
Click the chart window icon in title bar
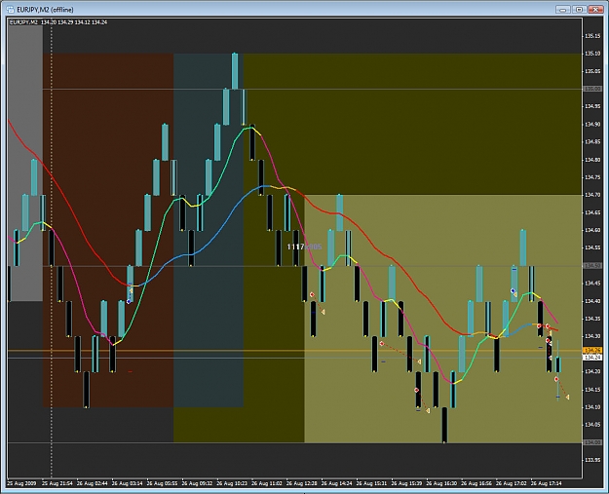(x=11, y=10)
